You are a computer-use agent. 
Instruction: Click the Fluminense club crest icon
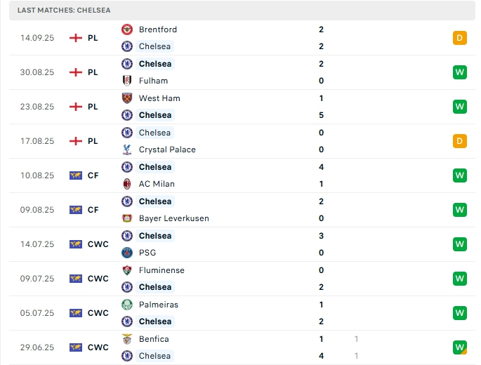click(x=127, y=270)
